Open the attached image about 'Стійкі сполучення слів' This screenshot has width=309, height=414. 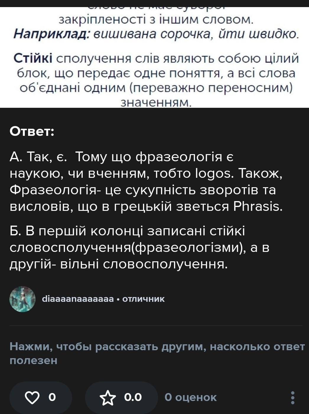tap(154, 57)
